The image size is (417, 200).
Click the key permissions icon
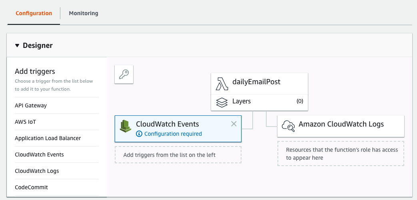tap(124, 74)
